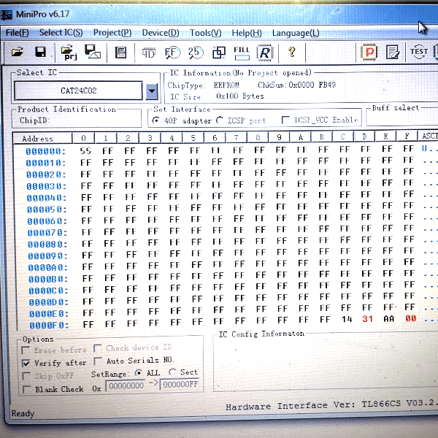Select the ICSP port radio button
Screen dimensions: 438x438
(x=220, y=120)
